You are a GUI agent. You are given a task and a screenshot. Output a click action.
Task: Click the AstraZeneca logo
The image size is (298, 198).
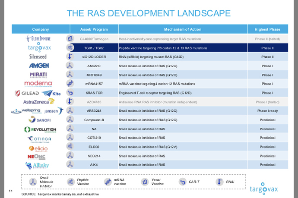tap(39, 101)
